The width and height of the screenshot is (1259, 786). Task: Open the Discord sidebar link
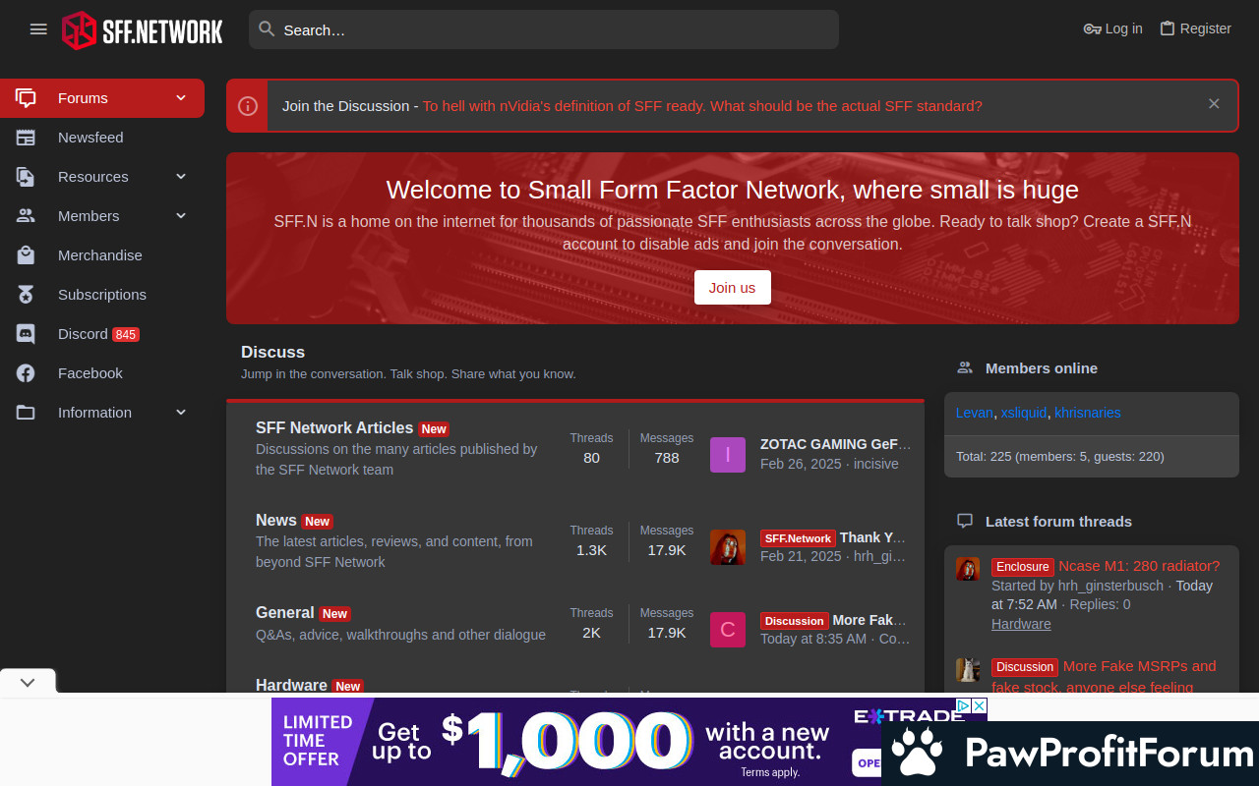pos(83,334)
